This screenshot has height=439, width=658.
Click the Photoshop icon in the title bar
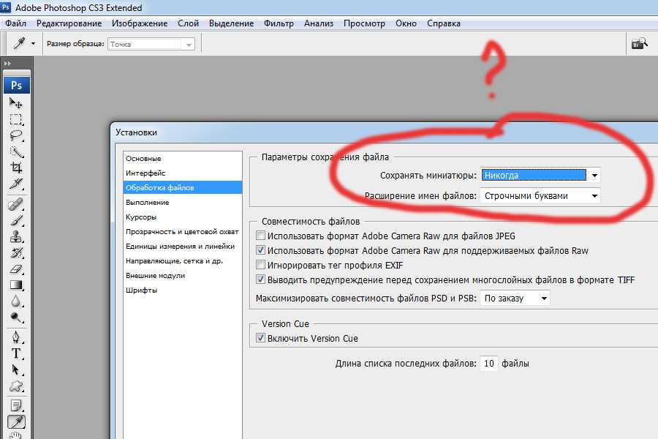(5, 7)
